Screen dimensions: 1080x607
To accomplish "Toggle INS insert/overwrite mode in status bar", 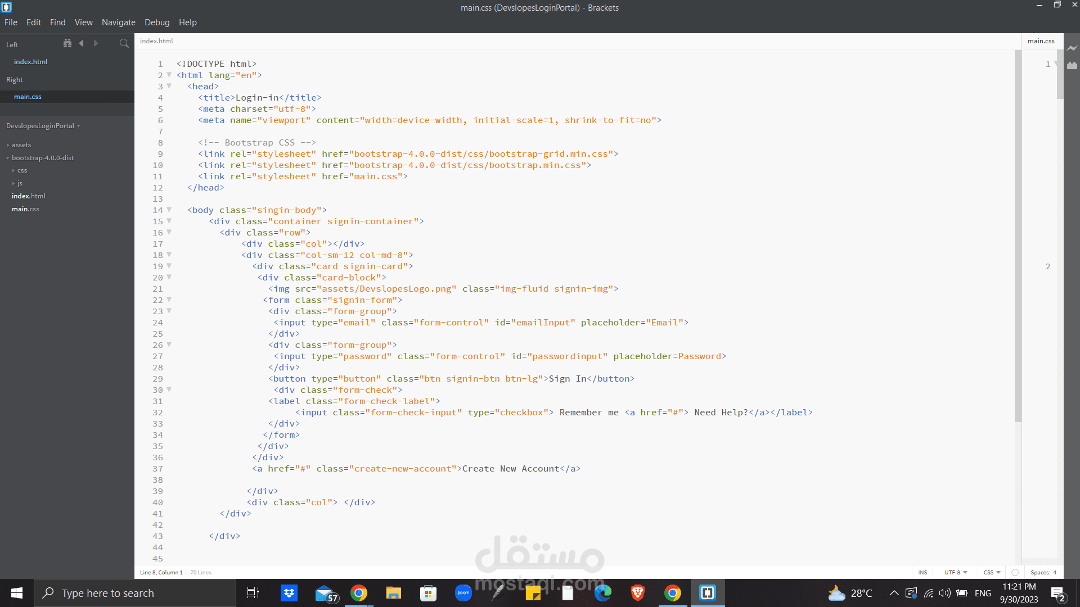I will tap(922, 572).
